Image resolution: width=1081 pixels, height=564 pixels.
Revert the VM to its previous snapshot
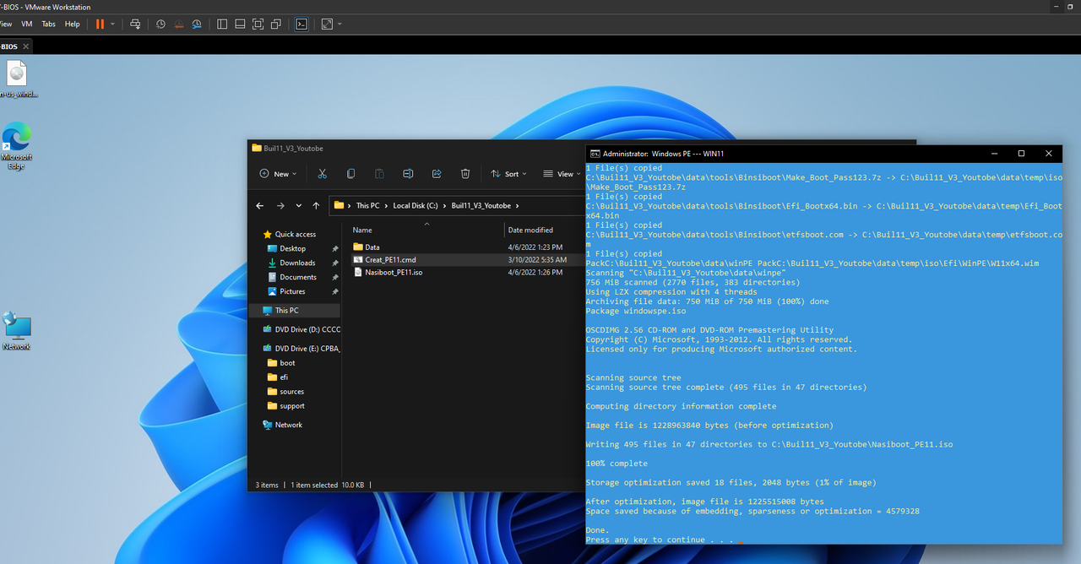tap(178, 24)
